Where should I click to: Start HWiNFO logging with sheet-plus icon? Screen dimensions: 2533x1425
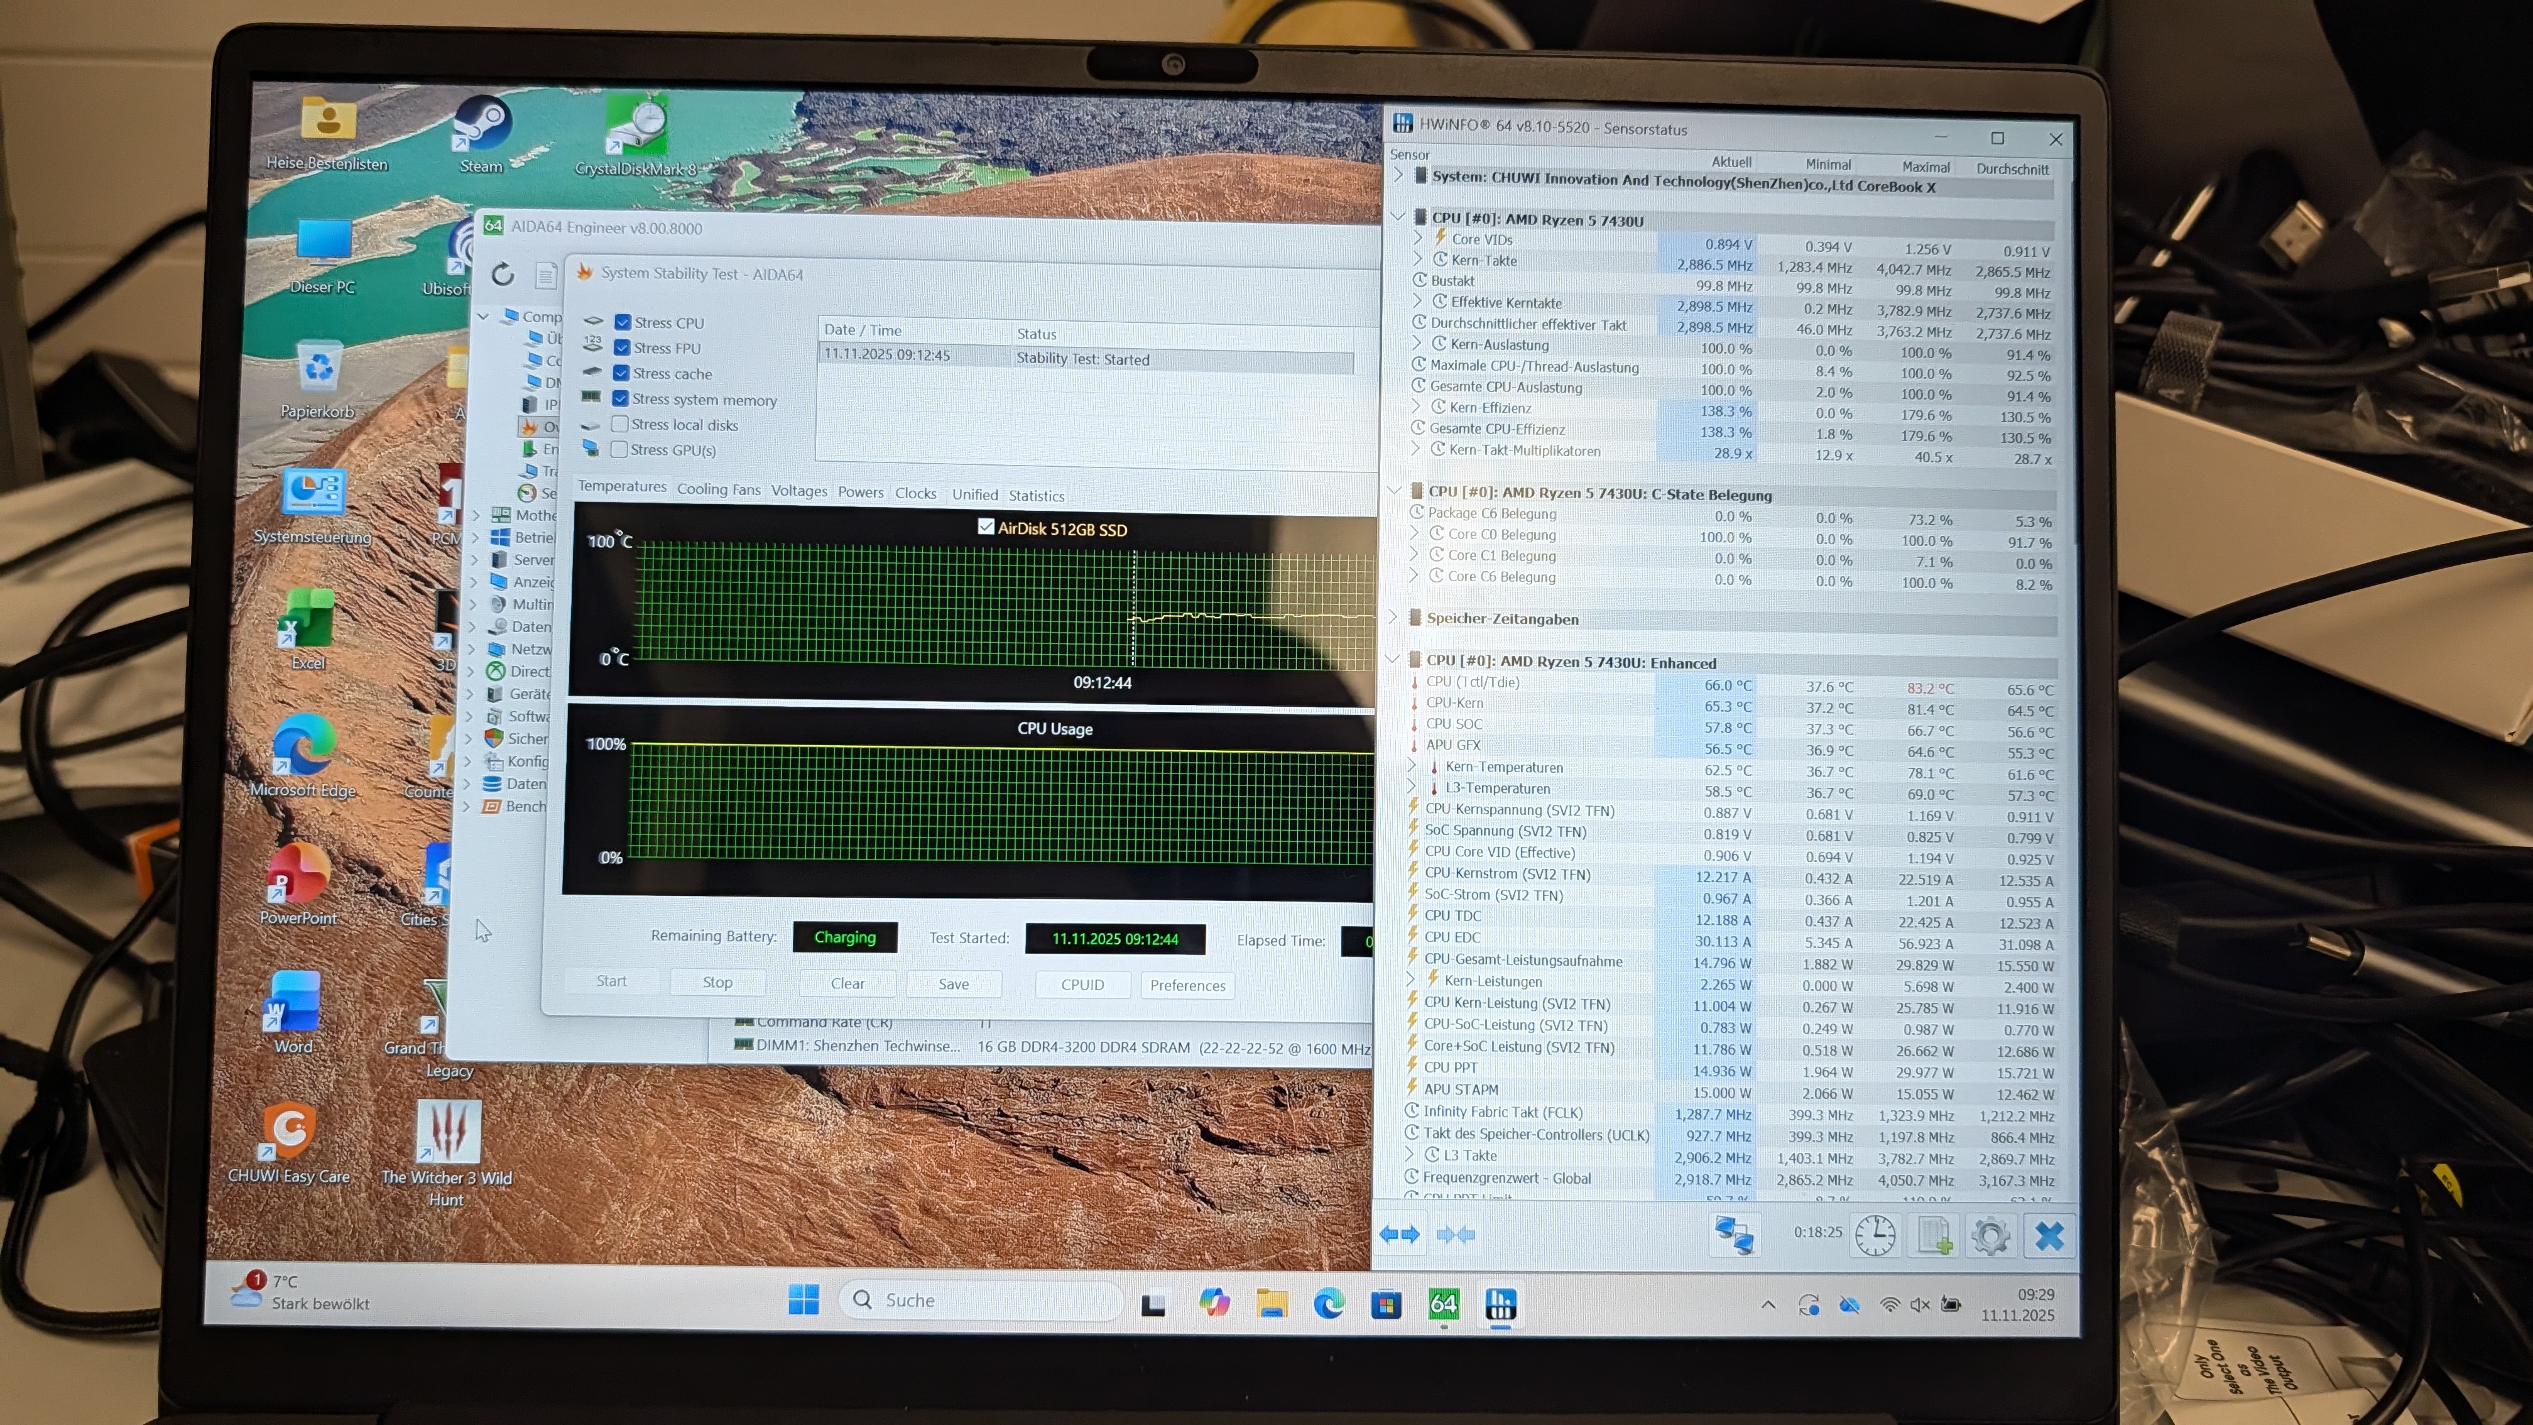(1933, 1235)
